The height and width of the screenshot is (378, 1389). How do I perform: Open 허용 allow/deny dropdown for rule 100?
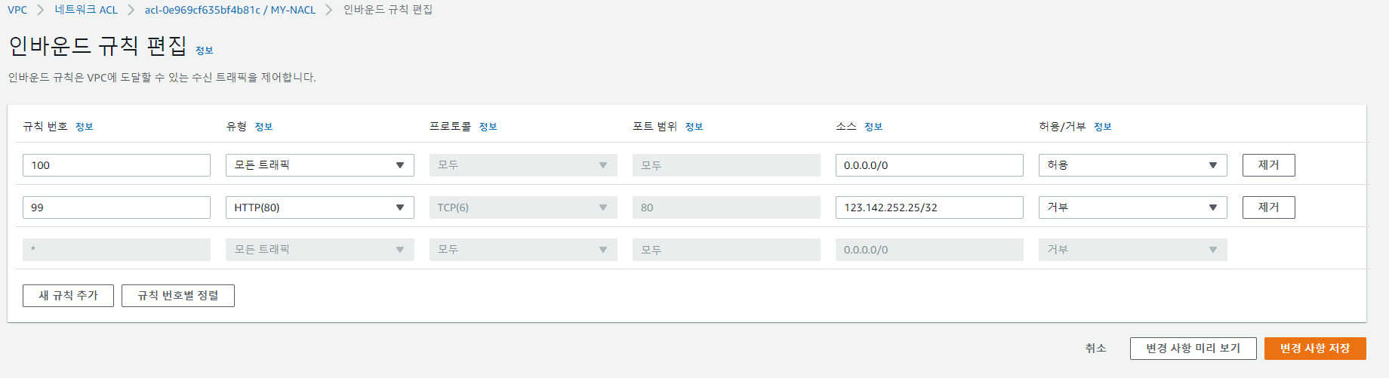pos(1133,165)
